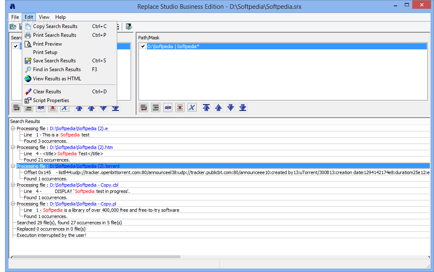Image resolution: width=434 pixels, height=272 pixels.
Task: Click the Softpedia - Copy.cbl file link
Action: click(x=84, y=185)
